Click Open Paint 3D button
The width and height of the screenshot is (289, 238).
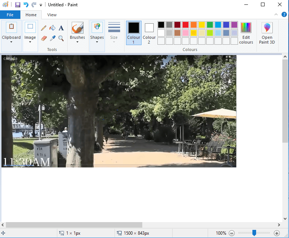point(267,33)
